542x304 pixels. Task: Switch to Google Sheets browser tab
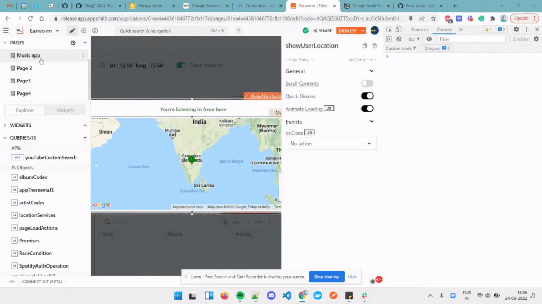click(x=205, y=6)
